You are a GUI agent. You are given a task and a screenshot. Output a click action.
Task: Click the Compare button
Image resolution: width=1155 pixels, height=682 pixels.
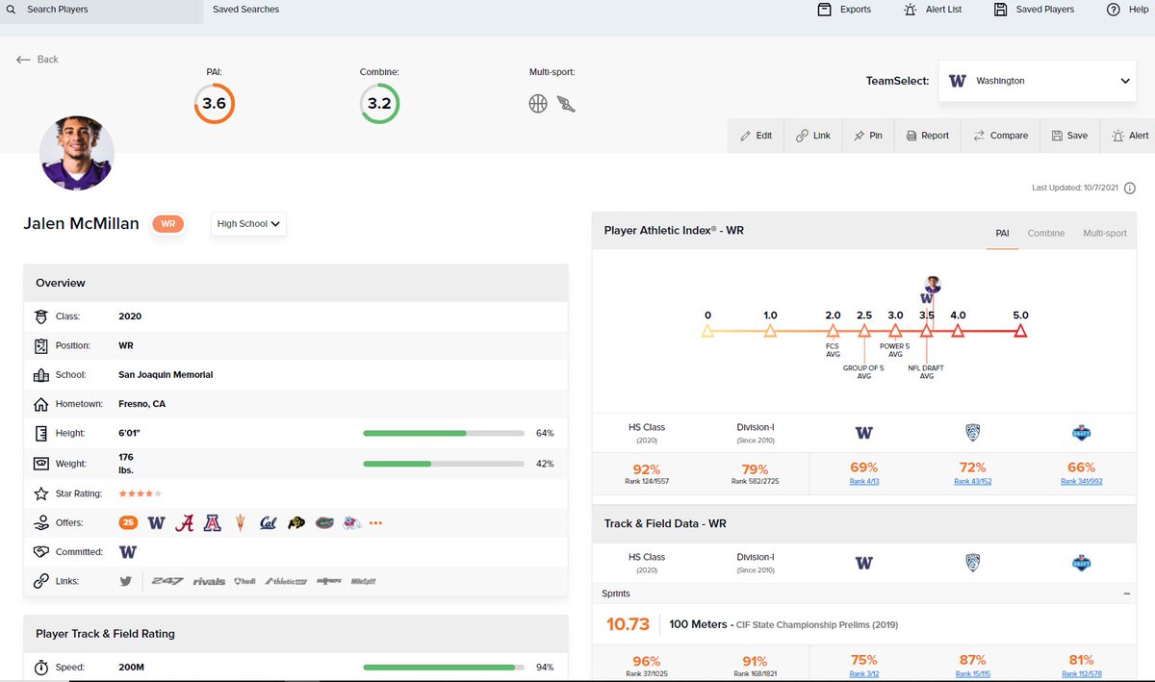(x=1001, y=136)
